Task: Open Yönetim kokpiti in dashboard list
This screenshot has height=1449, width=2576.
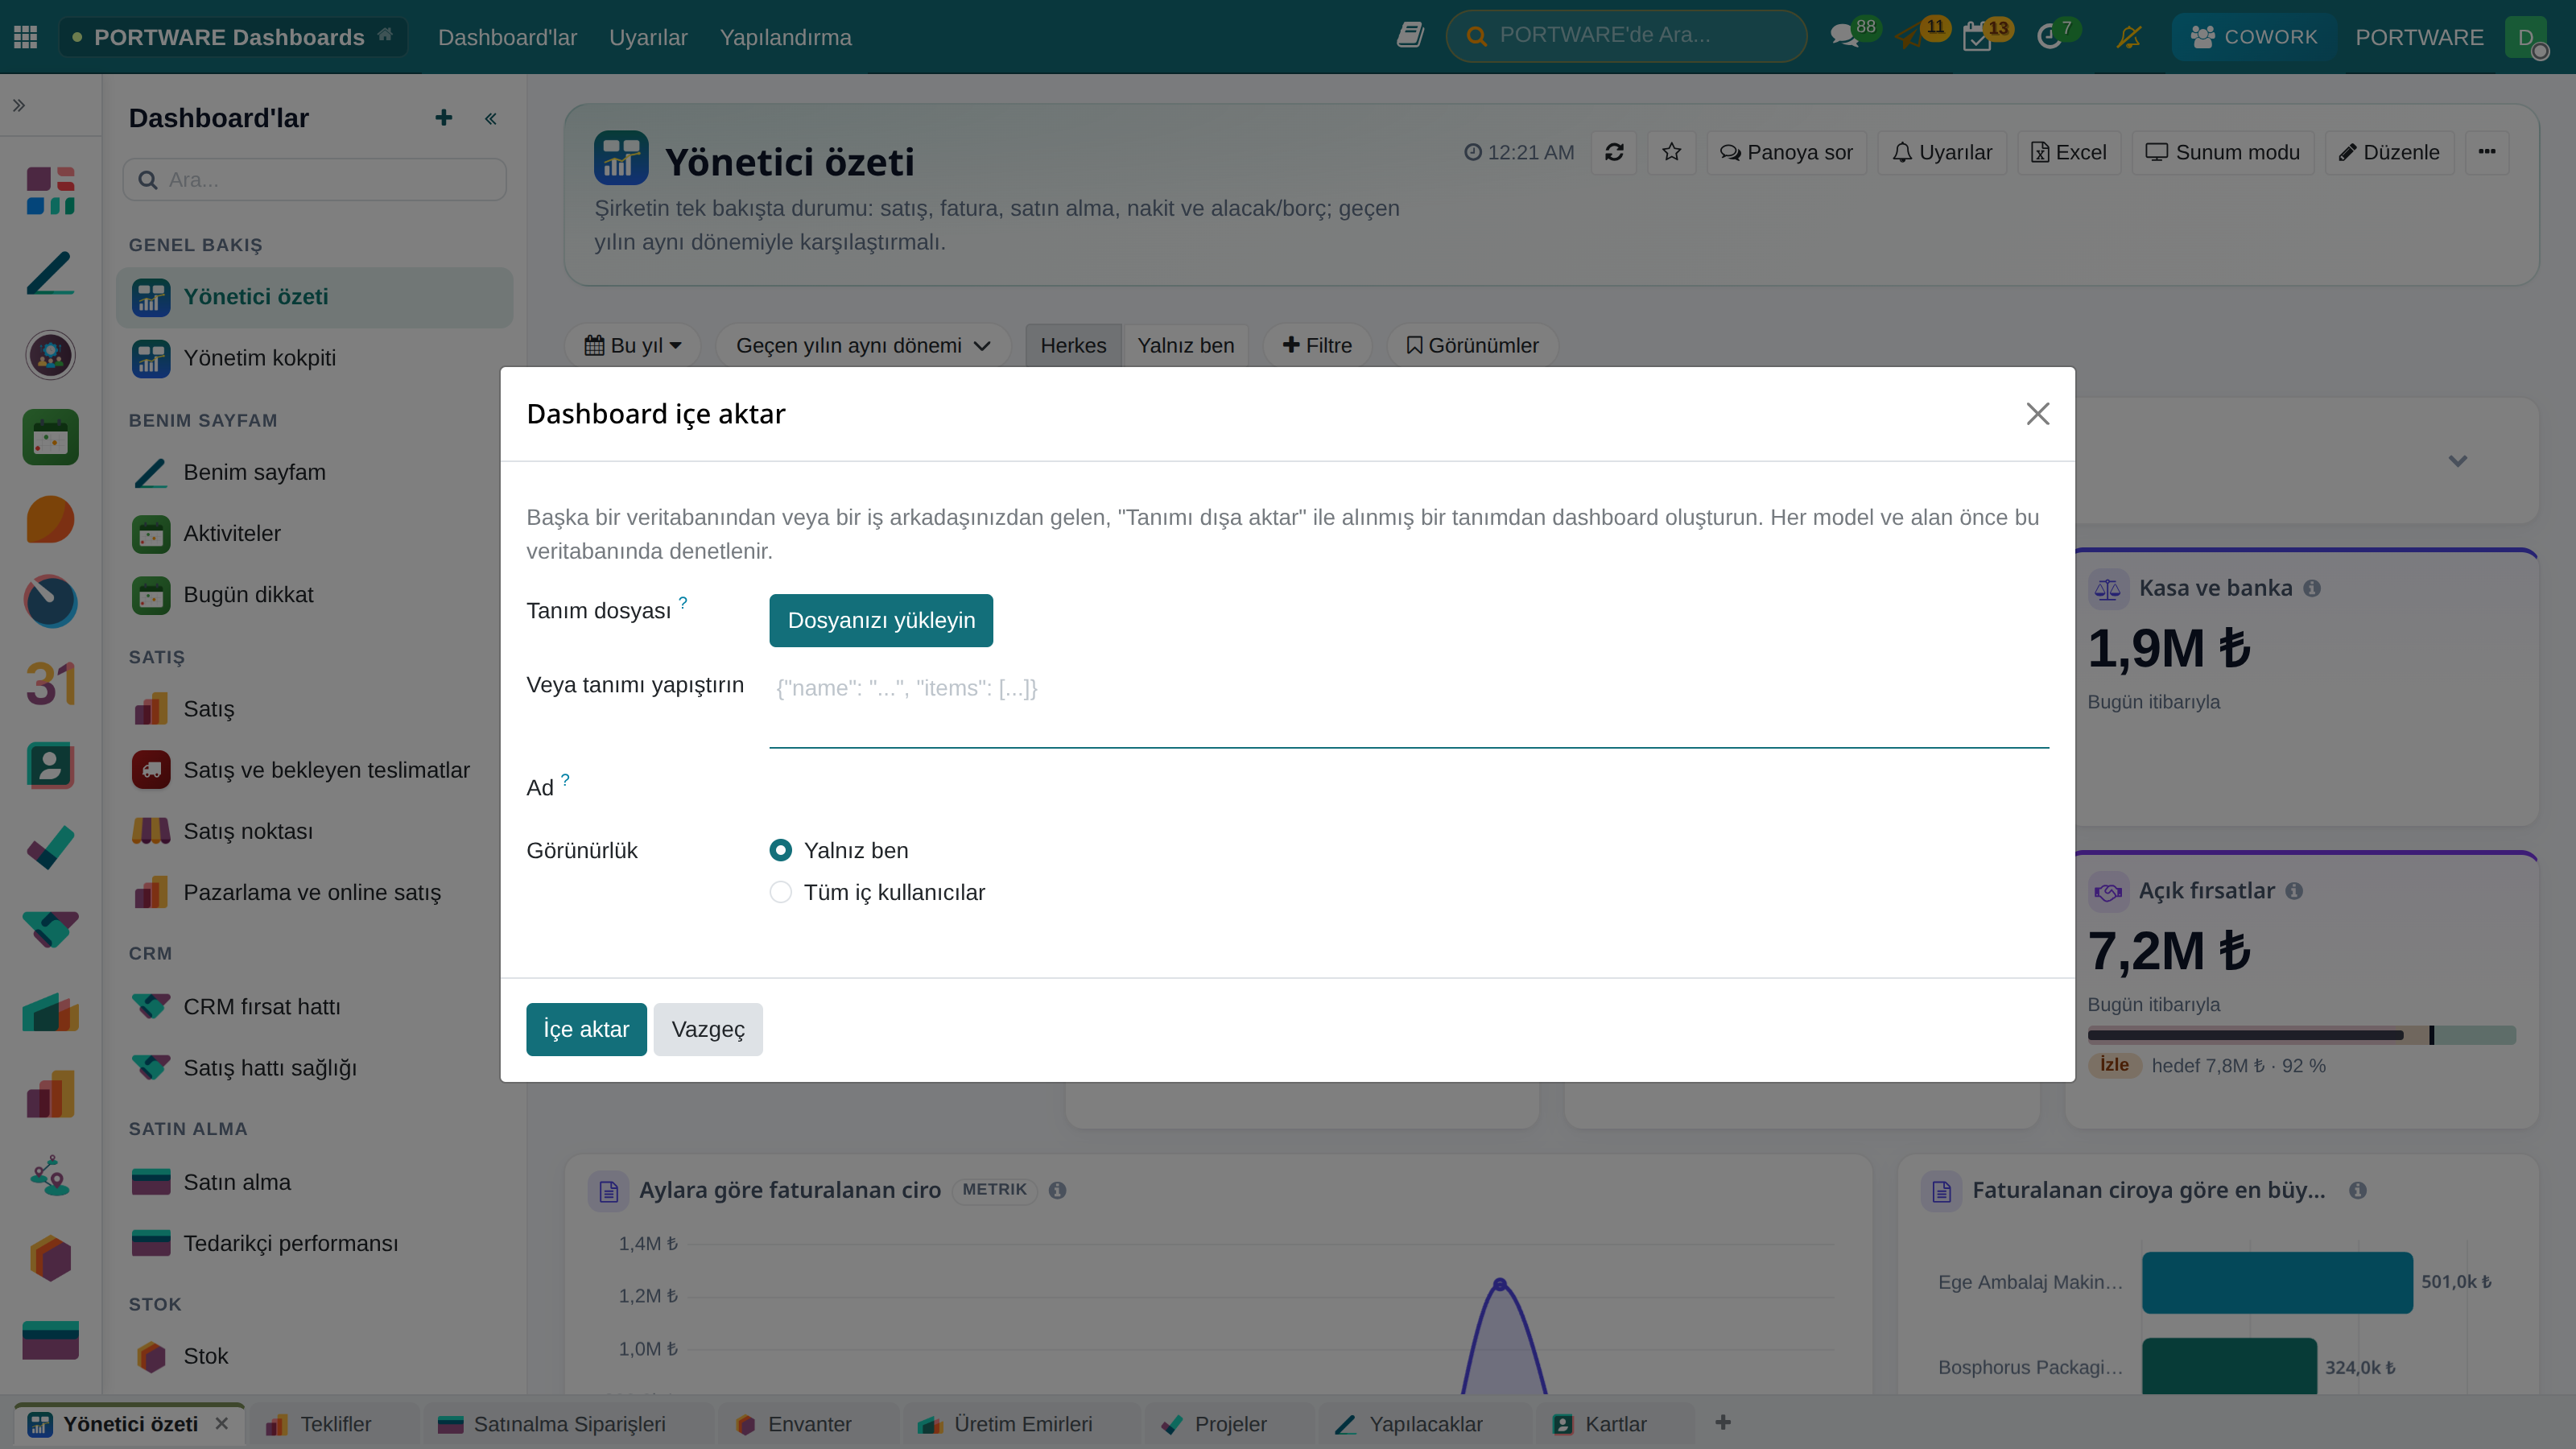Action: (315, 359)
